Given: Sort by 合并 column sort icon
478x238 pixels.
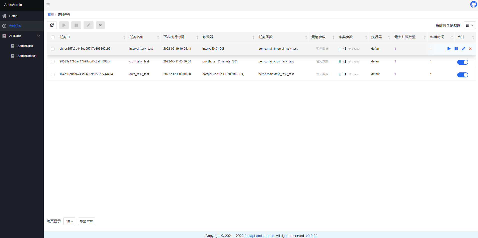Looking at the screenshot, I should (473, 37).
